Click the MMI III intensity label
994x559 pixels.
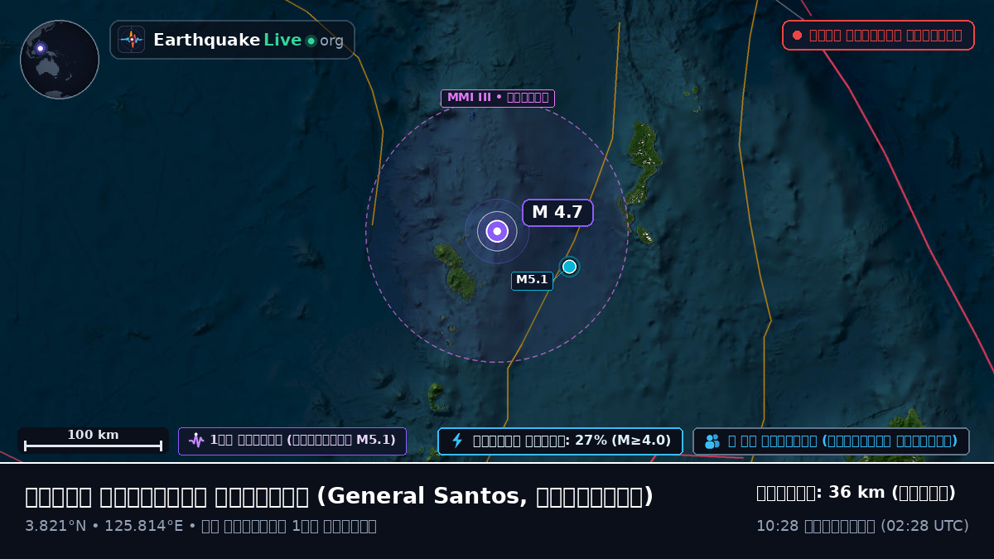point(497,98)
